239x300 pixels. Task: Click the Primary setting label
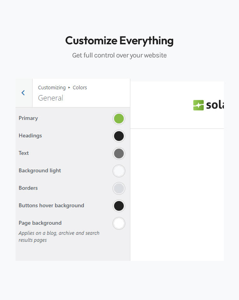point(28,118)
